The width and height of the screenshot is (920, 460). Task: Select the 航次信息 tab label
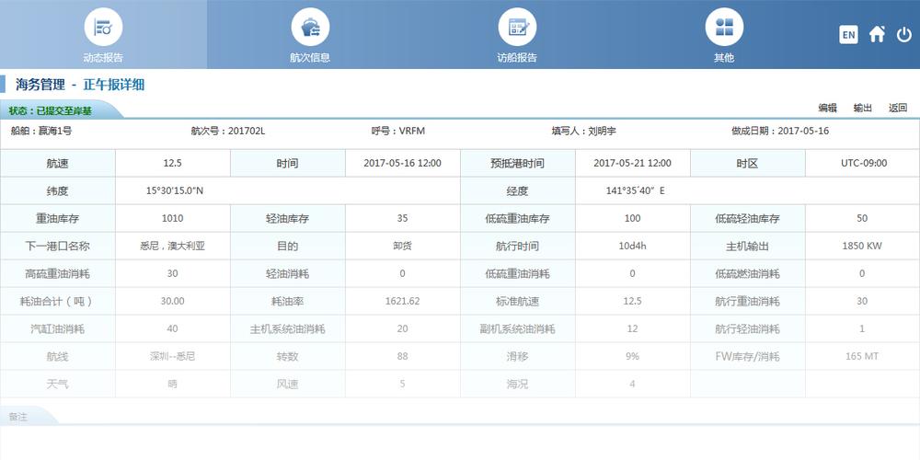click(310, 57)
